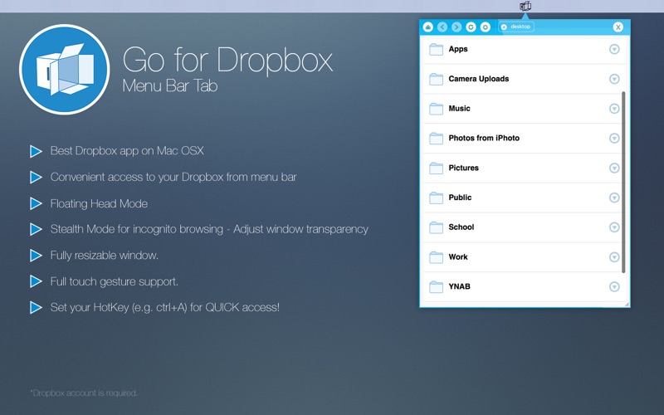Expand options arrow for School folder
Screen dimensions: 664x415
tap(614, 227)
